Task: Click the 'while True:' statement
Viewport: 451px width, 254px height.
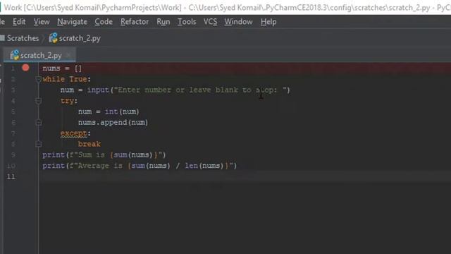Action: tap(67, 79)
